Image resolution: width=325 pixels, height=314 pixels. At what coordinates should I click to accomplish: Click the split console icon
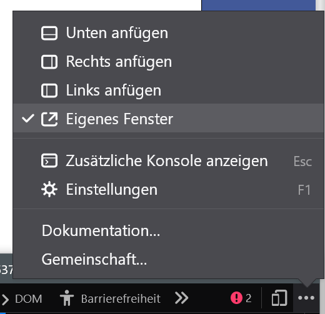click(49, 160)
